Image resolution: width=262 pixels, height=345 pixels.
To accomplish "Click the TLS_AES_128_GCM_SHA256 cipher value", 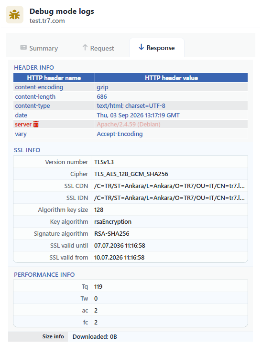I will [131, 174].
